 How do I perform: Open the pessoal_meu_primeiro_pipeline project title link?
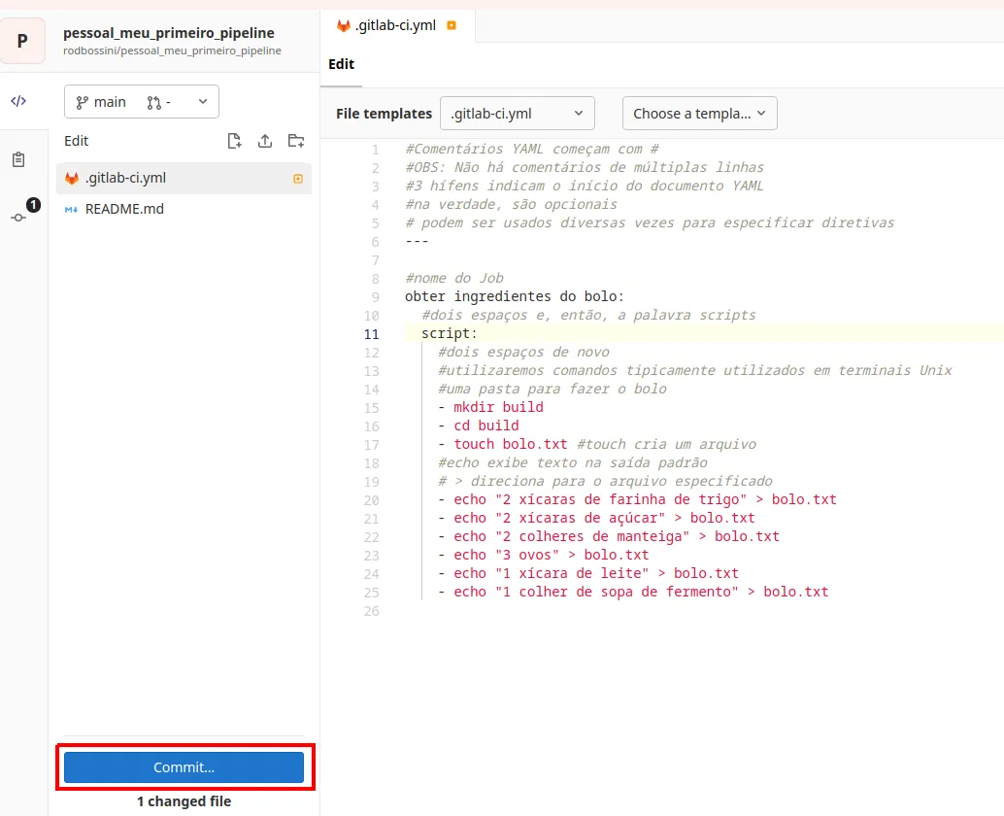[x=168, y=33]
